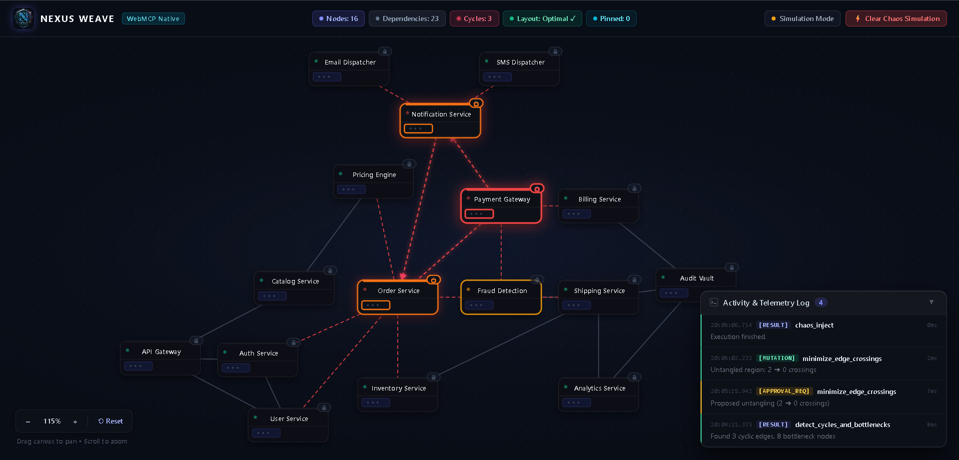The height and width of the screenshot is (460, 959).
Task: Click the Dependencies: 23 status chip
Action: [x=407, y=18]
